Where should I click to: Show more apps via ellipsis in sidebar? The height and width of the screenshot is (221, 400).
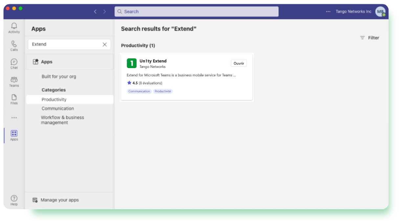pos(14,118)
